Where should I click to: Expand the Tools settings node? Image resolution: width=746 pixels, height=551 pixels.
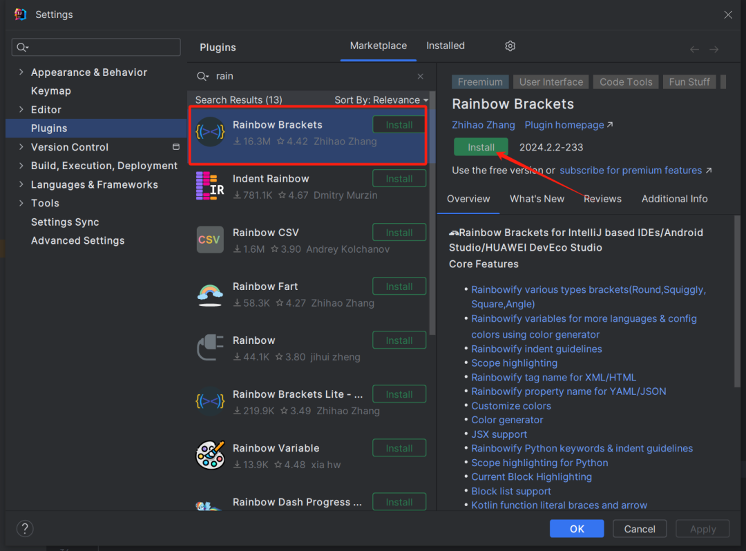[x=21, y=203]
